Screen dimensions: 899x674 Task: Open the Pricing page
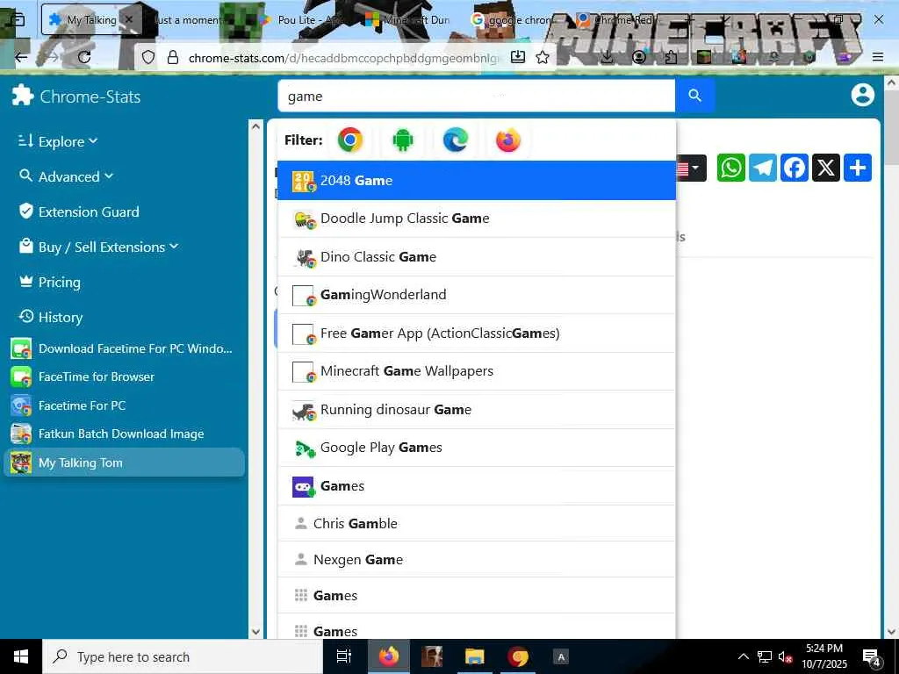click(x=49, y=282)
